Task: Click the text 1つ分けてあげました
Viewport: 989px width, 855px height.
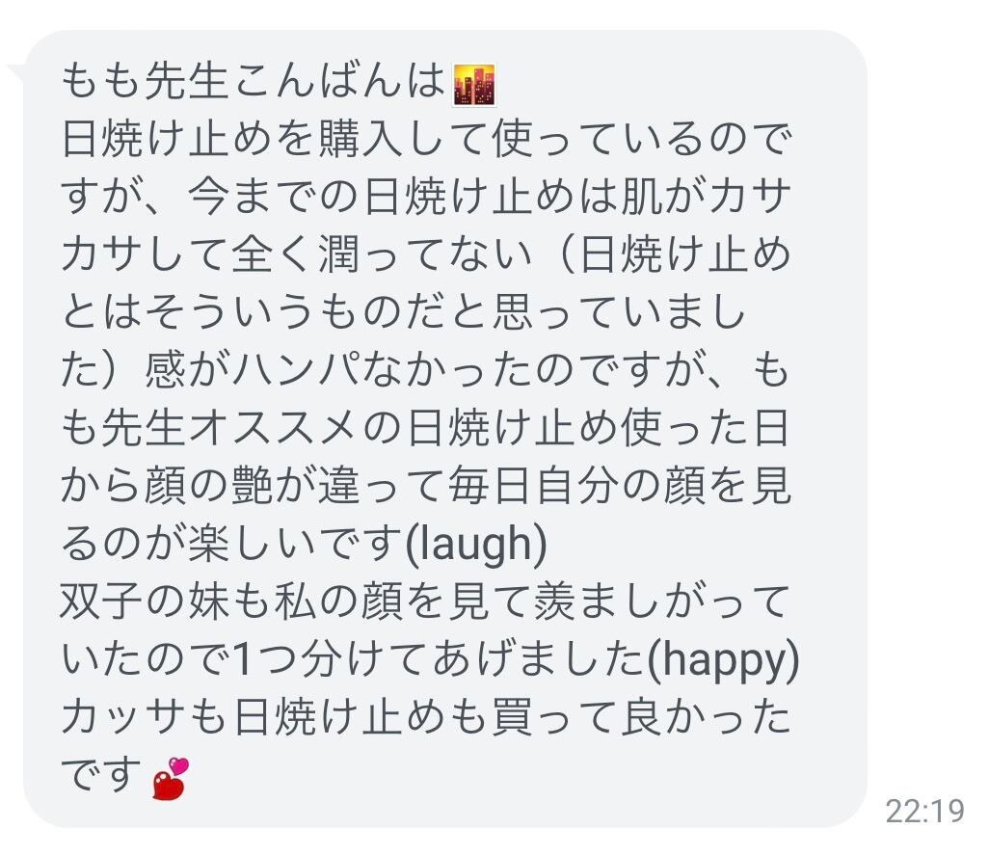Action: (x=440, y=660)
